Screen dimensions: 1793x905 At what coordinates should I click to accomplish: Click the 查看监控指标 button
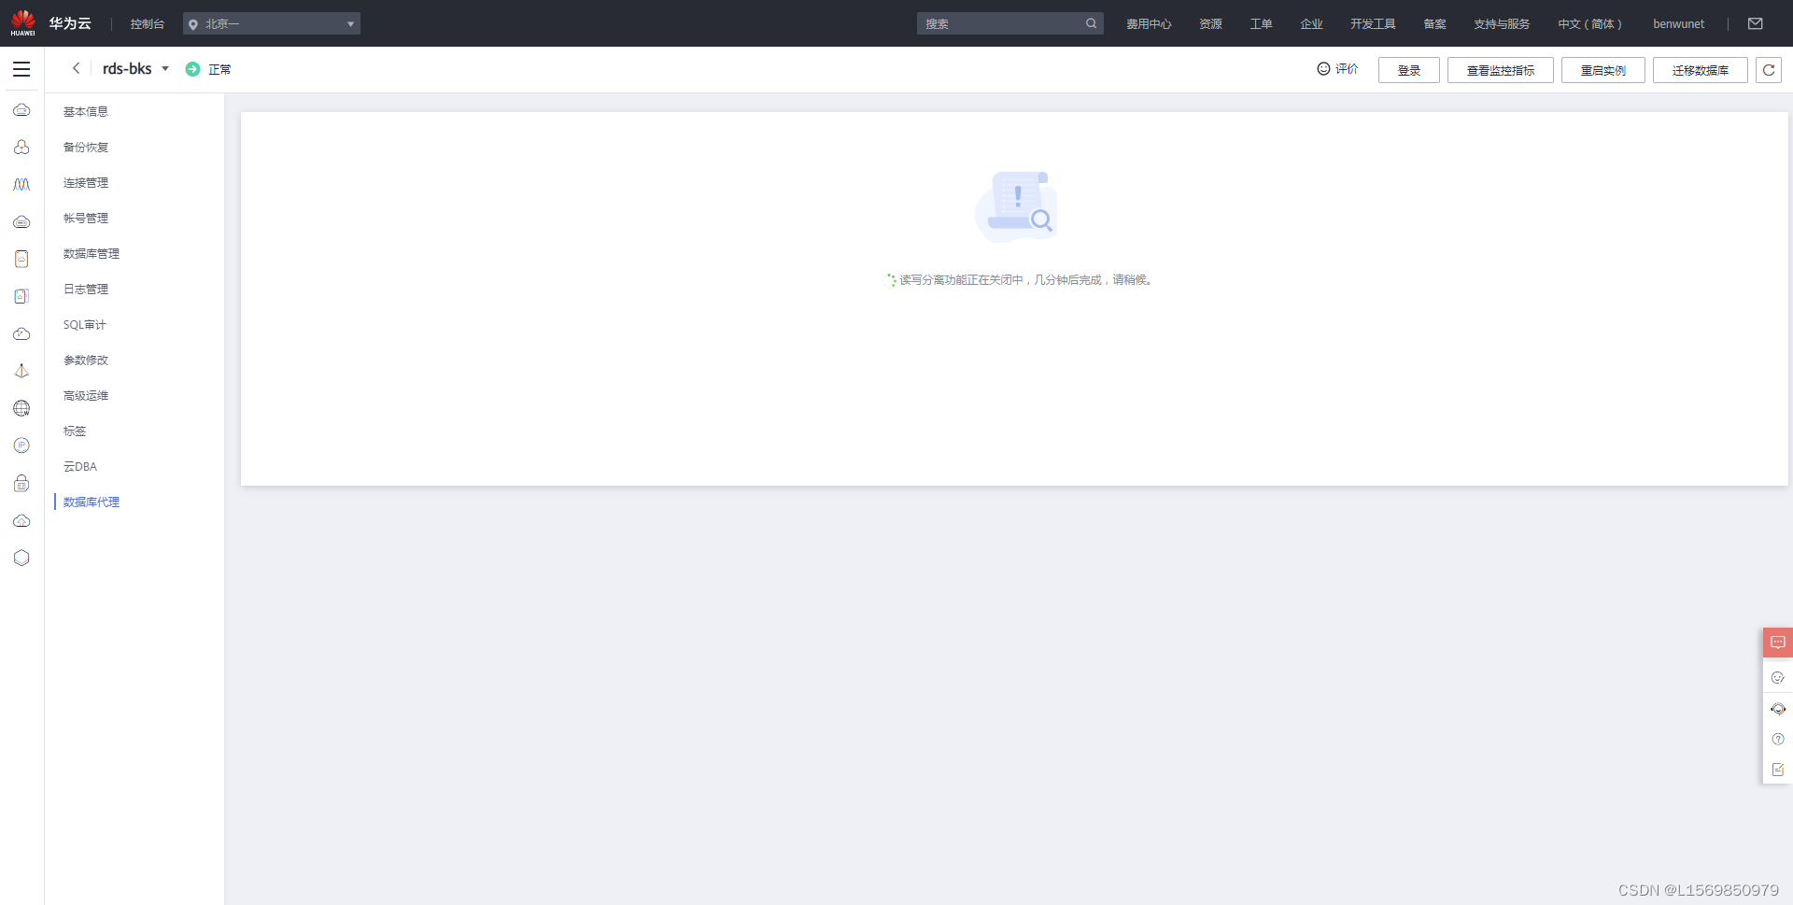[1500, 70]
